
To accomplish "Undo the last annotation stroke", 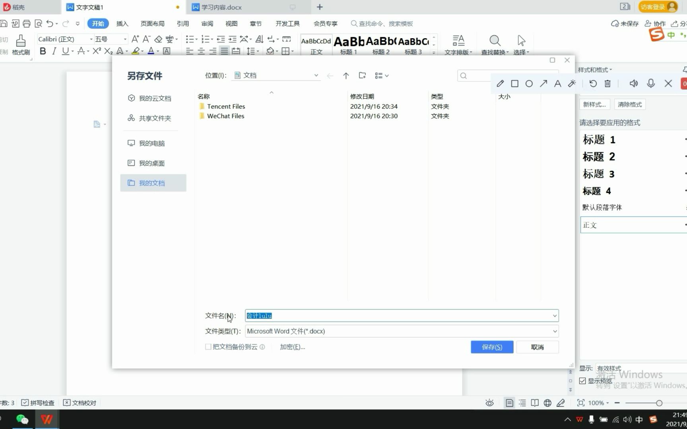I will point(593,83).
